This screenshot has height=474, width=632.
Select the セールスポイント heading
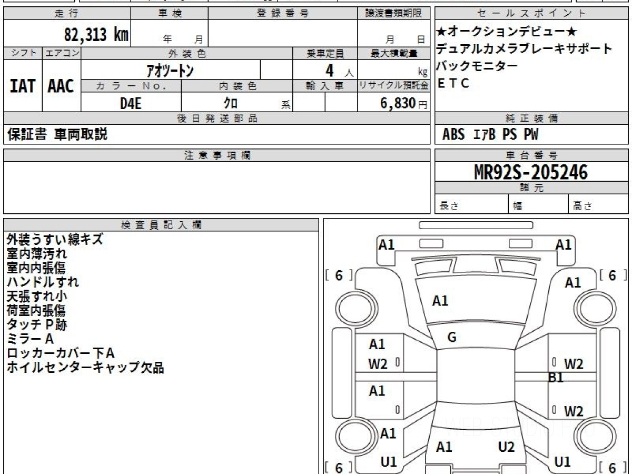click(x=532, y=14)
